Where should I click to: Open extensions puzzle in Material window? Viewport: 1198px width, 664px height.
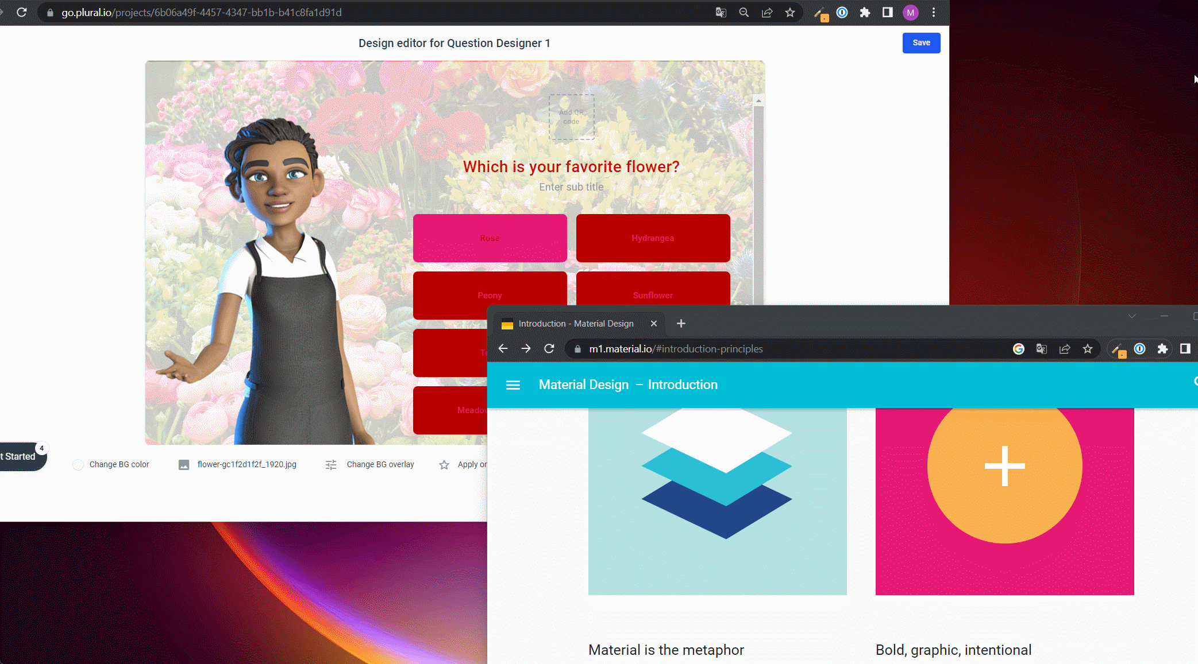[1162, 349]
